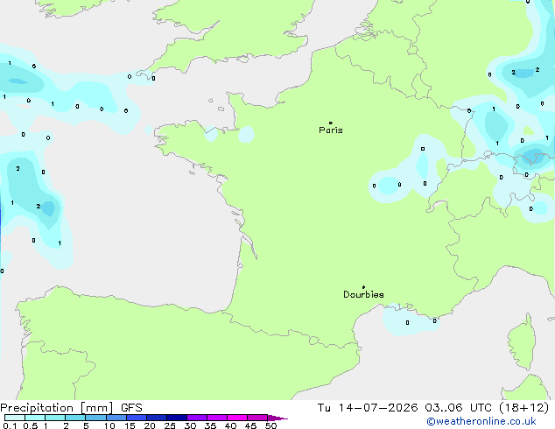This screenshot has height=429, width=555.
Task: Select the 35 mm legend color swatch
Action: coord(217,418)
